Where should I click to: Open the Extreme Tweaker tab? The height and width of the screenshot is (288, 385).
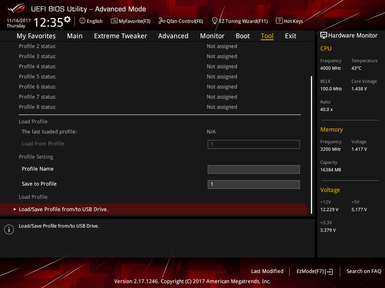120,36
